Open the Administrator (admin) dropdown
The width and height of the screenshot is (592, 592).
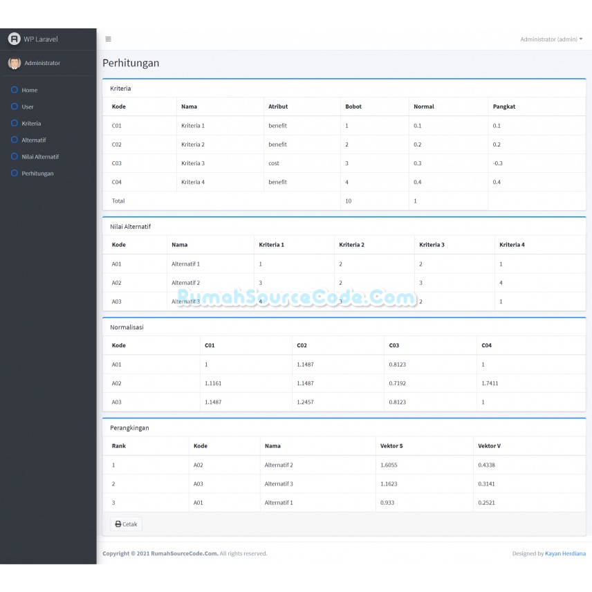point(551,39)
